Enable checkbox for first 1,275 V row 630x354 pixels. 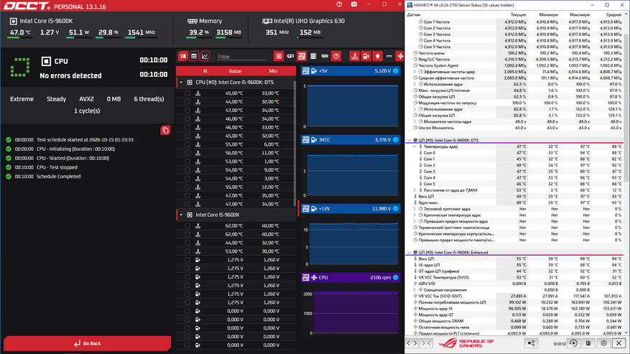point(187,260)
